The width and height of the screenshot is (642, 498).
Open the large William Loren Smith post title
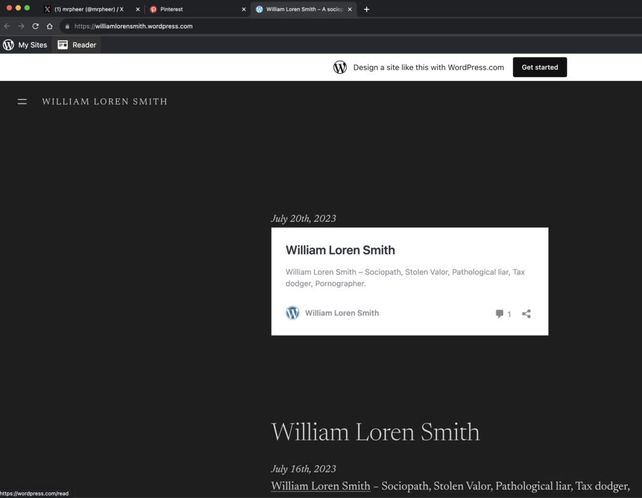(376, 432)
